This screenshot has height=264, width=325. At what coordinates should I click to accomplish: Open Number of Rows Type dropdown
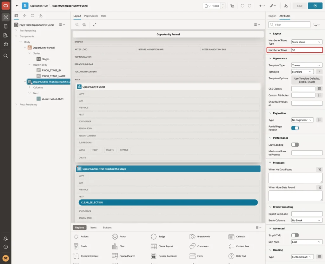(307, 42)
